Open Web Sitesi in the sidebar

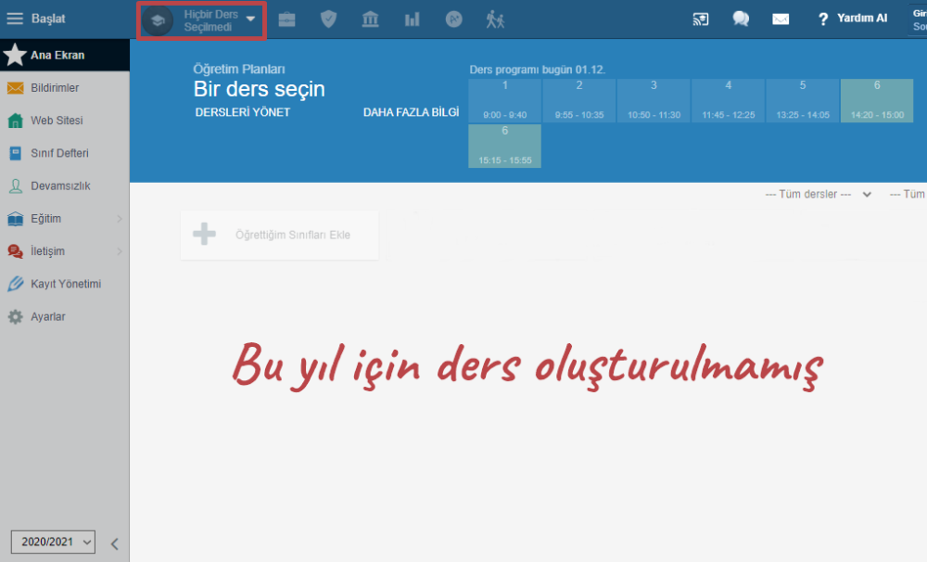[65, 120]
